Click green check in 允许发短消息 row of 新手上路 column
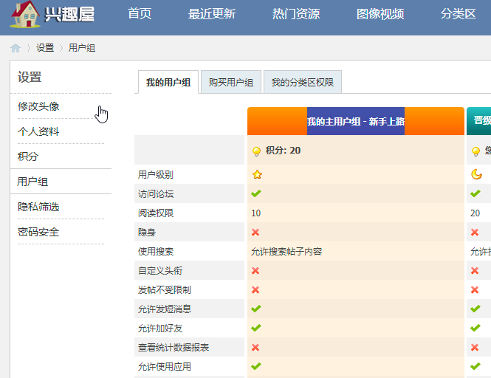Image resolution: width=491 pixels, height=378 pixels. [255, 309]
